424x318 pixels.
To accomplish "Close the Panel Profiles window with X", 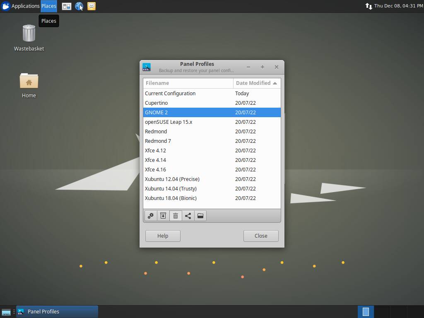I will click(276, 67).
